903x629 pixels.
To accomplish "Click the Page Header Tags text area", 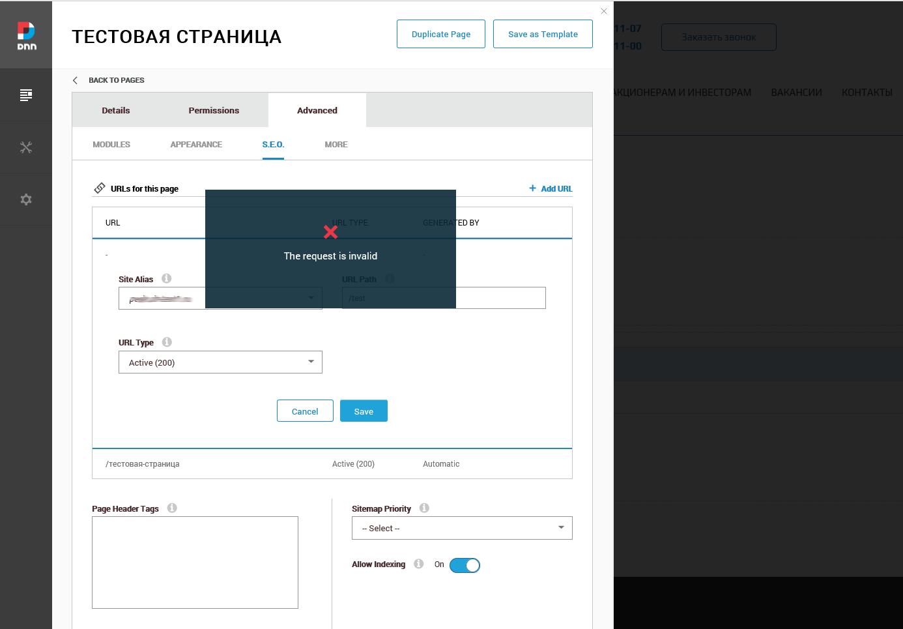I will tap(195, 563).
